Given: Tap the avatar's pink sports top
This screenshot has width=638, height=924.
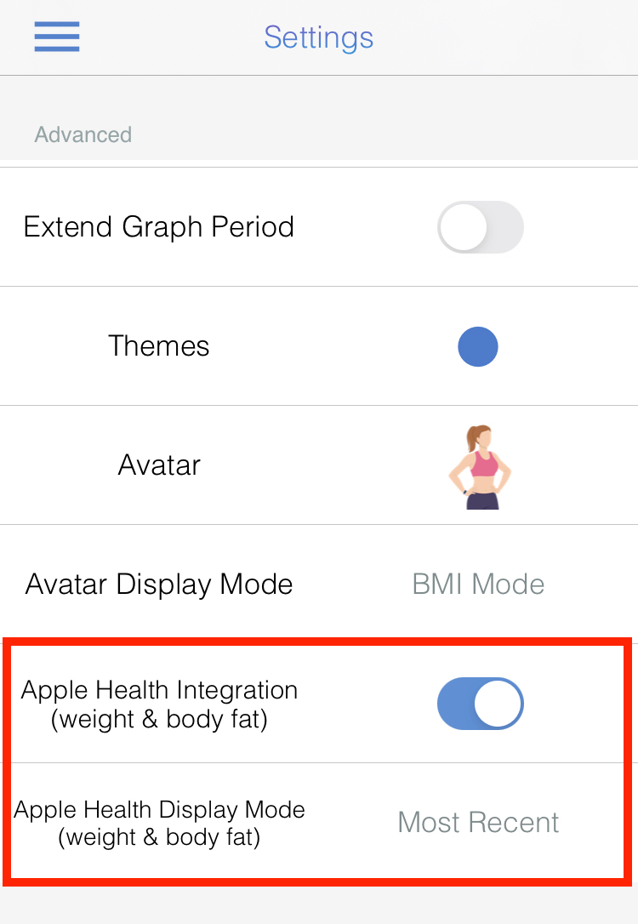Looking at the screenshot, I should (484, 464).
